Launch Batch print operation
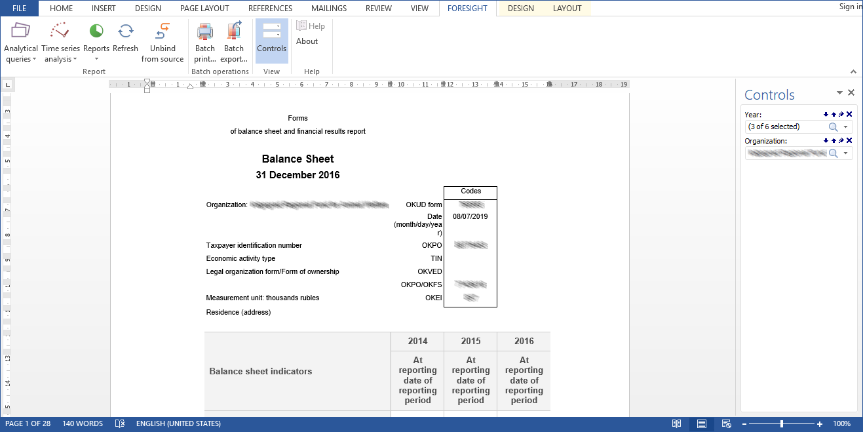863x432 pixels. point(205,43)
